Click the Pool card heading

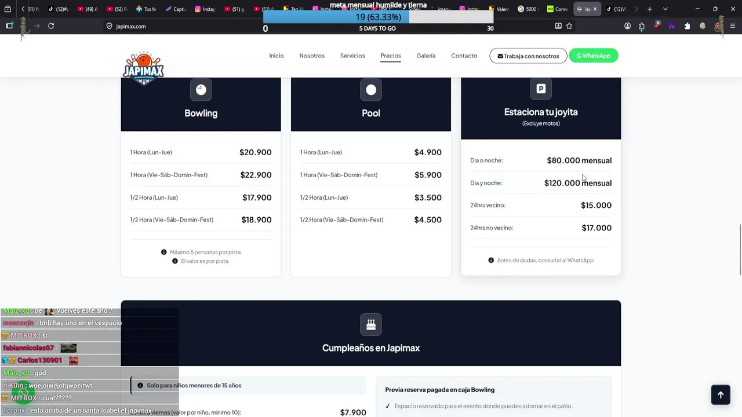pos(371,113)
